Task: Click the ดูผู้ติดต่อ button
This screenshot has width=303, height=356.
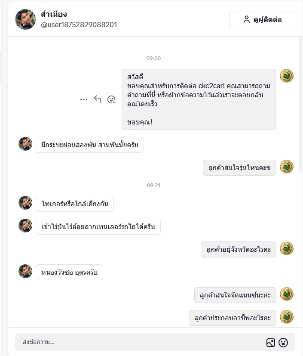Action: coord(262,19)
